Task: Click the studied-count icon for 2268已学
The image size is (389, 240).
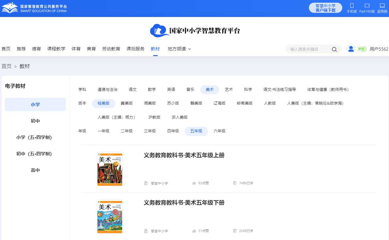Action: [235, 231]
